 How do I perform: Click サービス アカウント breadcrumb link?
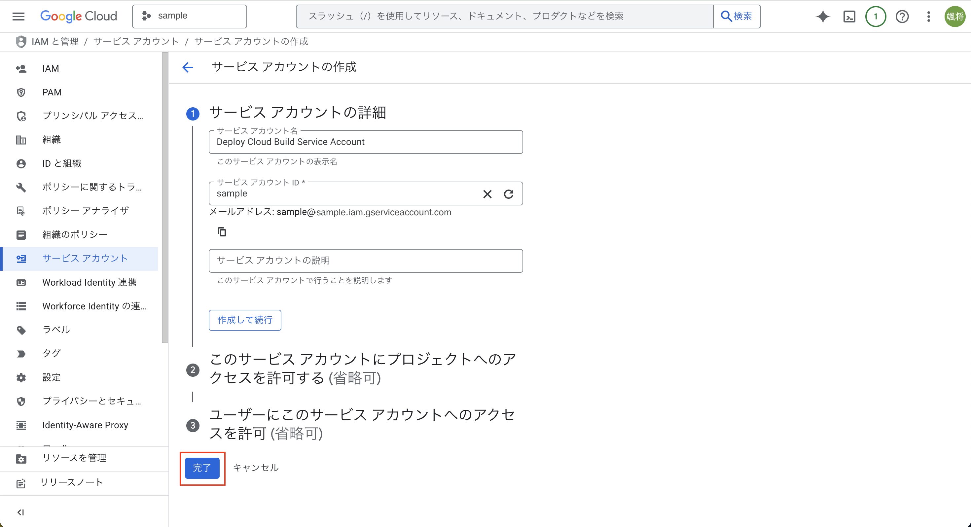(136, 42)
